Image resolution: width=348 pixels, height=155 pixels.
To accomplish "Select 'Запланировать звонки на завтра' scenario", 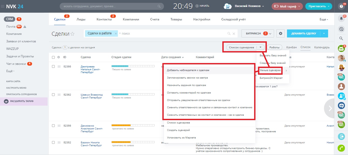I will pyautogui.click(x=209, y=78).
